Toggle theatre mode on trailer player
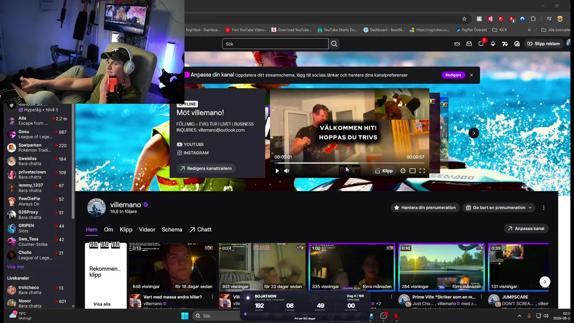Viewport: 574px width, 323px height. pyautogui.click(x=413, y=171)
